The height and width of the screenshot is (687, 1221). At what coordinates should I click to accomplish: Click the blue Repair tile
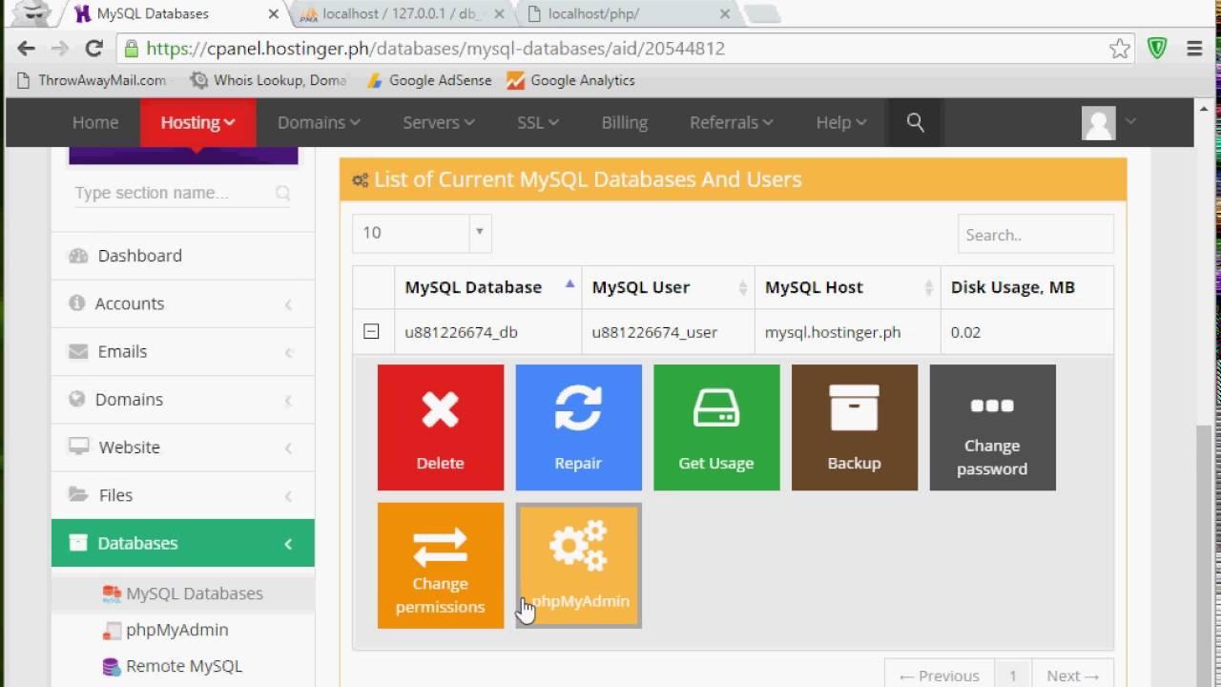click(x=578, y=427)
